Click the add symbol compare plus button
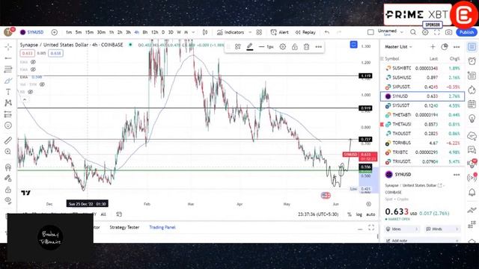 click(x=55, y=32)
